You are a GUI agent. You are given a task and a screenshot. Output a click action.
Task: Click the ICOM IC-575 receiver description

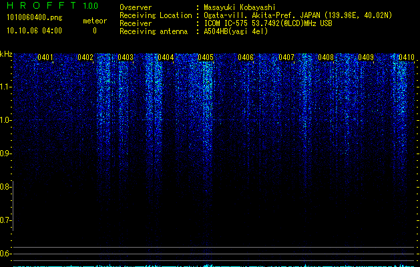click(x=268, y=23)
